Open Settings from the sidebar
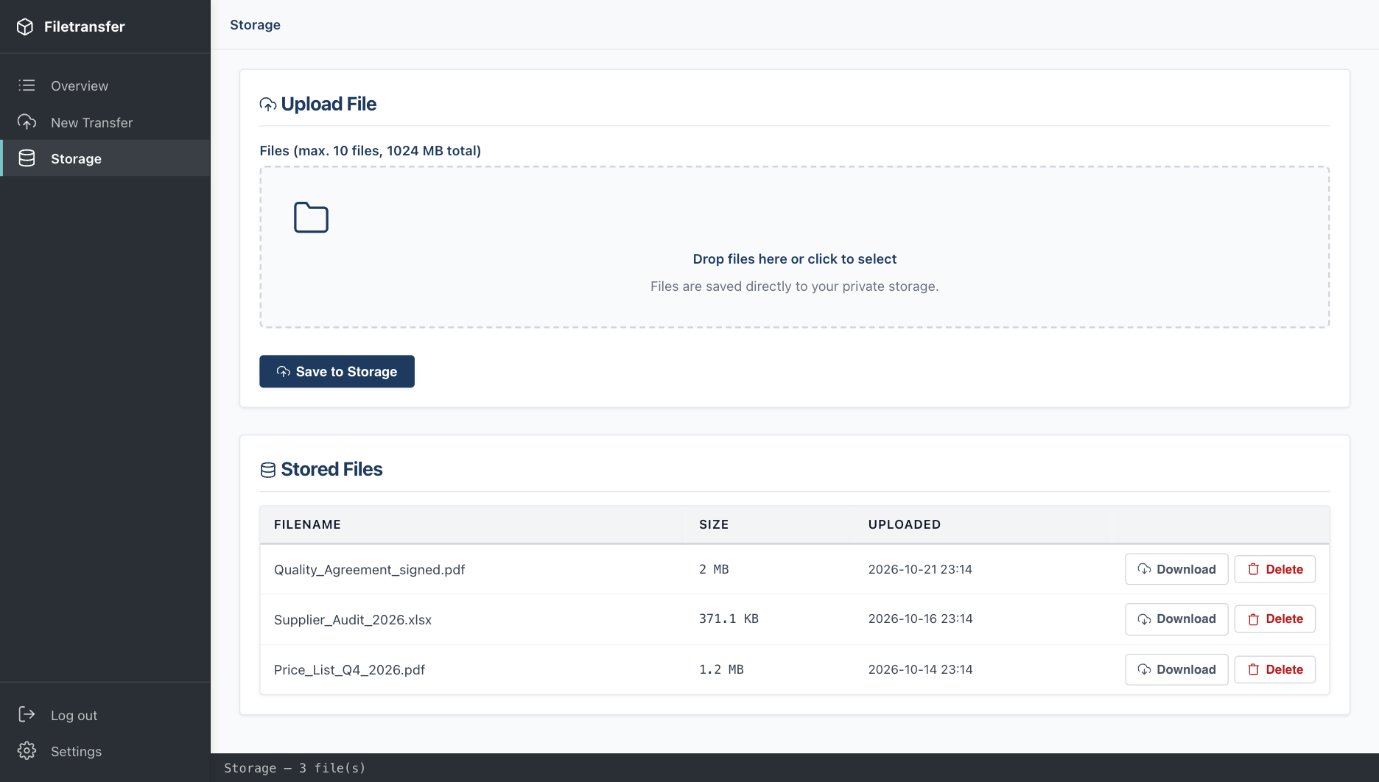Viewport: 1379px width, 782px height. [x=105, y=751]
